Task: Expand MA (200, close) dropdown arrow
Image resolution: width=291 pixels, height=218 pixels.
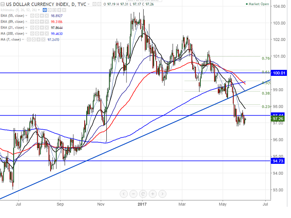Action: point(26,34)
